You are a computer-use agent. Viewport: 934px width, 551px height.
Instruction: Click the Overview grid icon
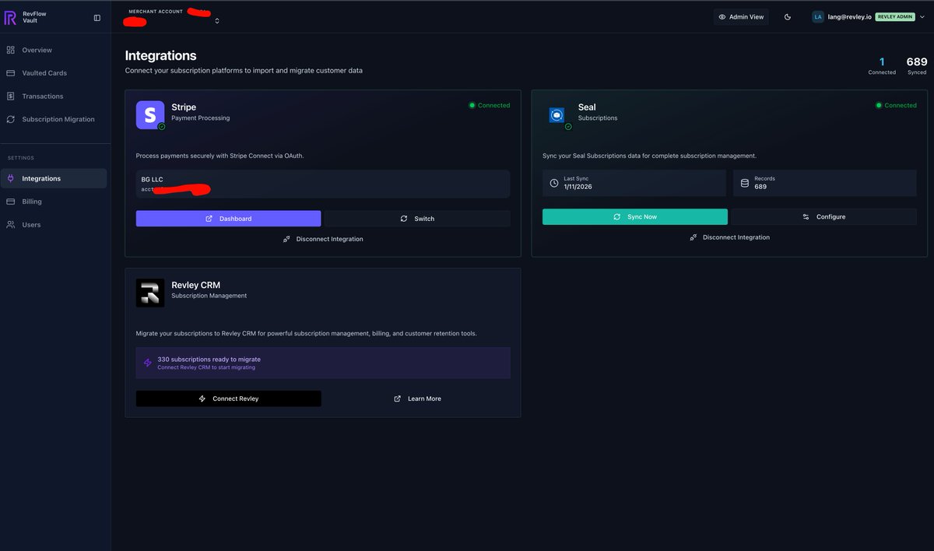11,50
